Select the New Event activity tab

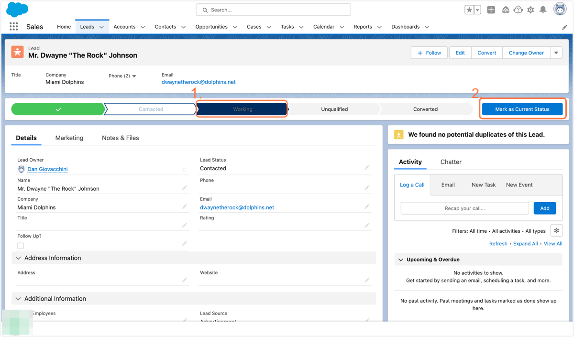(x=519, y=185)
